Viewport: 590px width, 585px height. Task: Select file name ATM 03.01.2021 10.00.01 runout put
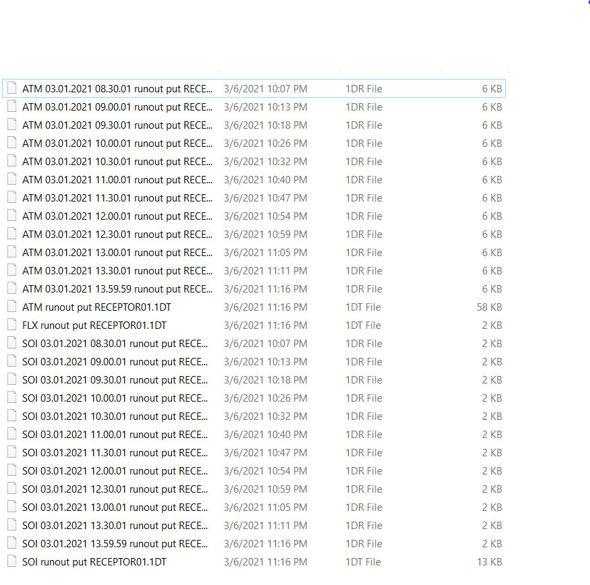(117, 144)
